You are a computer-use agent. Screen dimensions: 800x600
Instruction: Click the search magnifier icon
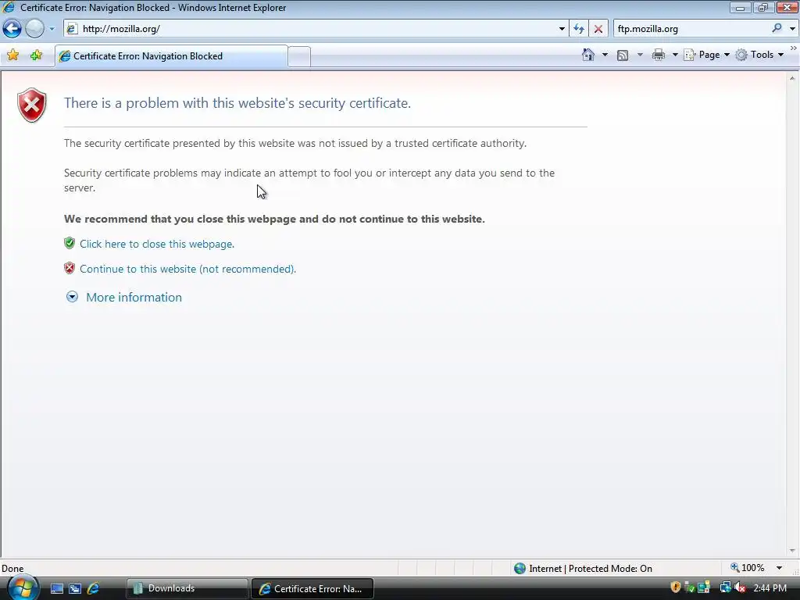(x=777, y=28)
